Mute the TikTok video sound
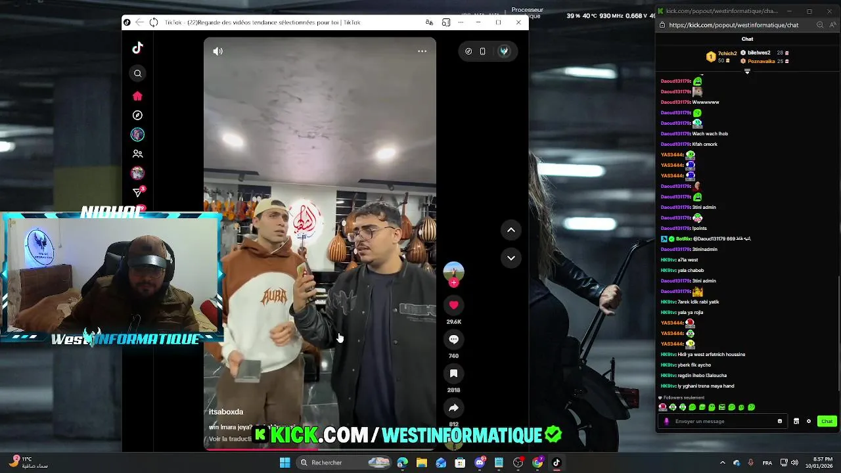 pyautogui.click(x=218, y=51)
